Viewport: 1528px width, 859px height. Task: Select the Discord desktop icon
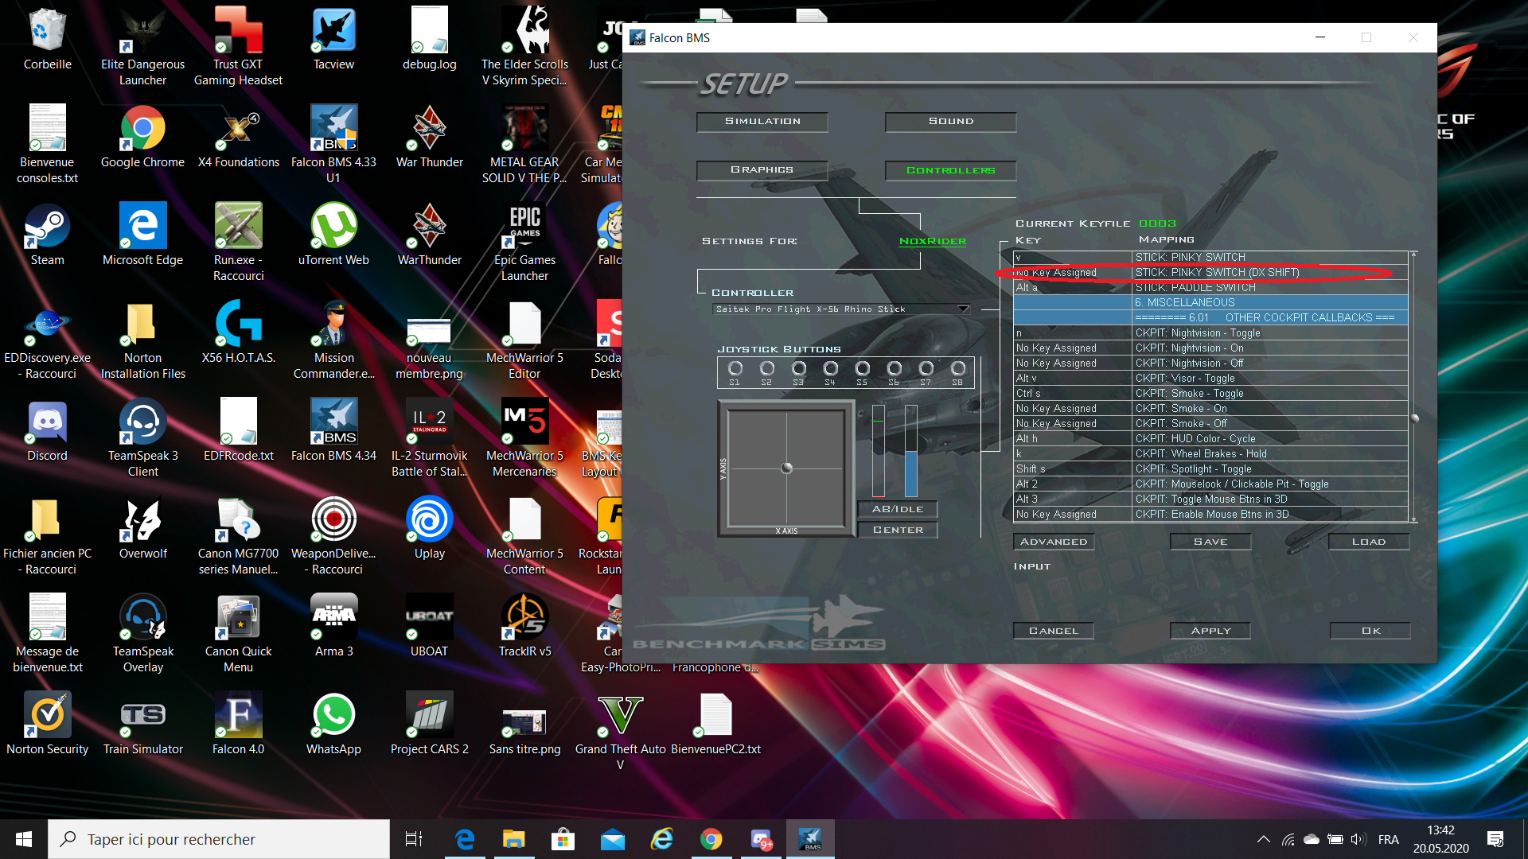click(x=47, y=431)
